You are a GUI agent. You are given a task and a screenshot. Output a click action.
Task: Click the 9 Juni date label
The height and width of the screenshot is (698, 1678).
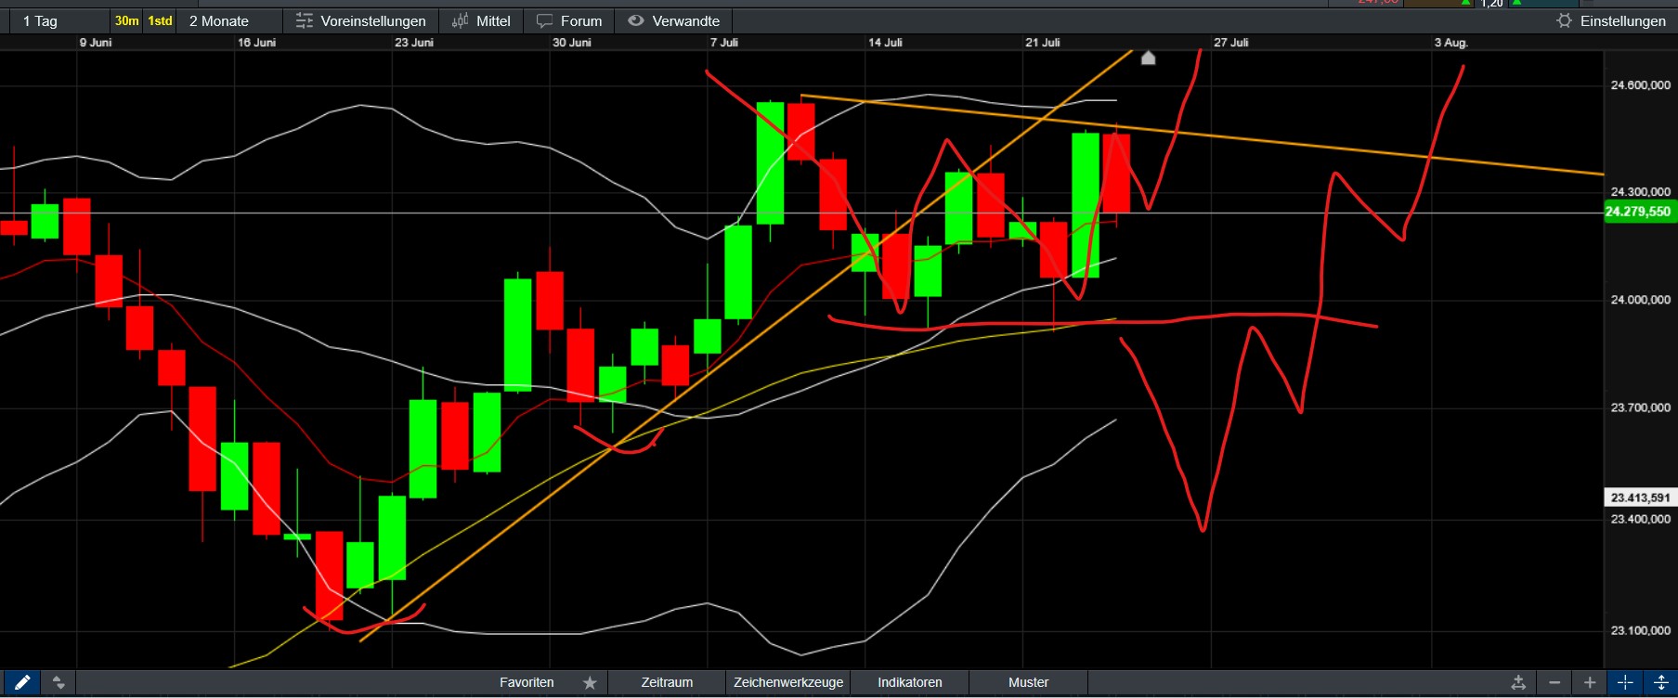(x=96, y=43)
